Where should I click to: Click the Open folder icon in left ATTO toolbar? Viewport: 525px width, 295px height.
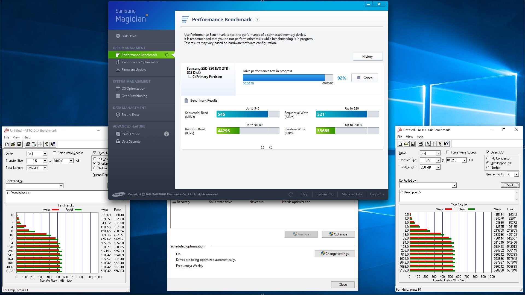point(13,144)
